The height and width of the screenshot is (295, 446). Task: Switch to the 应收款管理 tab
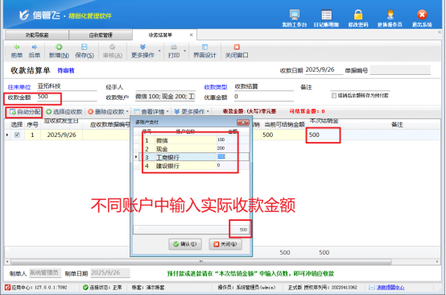coord(101,35)
